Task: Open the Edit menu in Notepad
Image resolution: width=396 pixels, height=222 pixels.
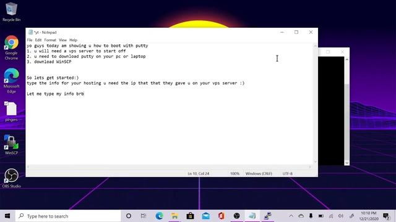Action: click(x=38, y=40)
